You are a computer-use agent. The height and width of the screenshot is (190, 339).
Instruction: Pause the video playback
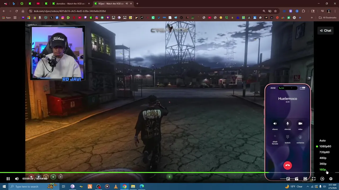pos(8,179)
